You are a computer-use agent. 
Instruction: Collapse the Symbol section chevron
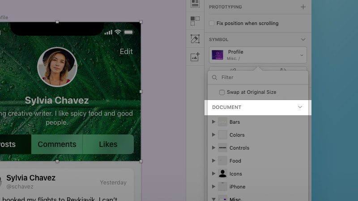303,39
